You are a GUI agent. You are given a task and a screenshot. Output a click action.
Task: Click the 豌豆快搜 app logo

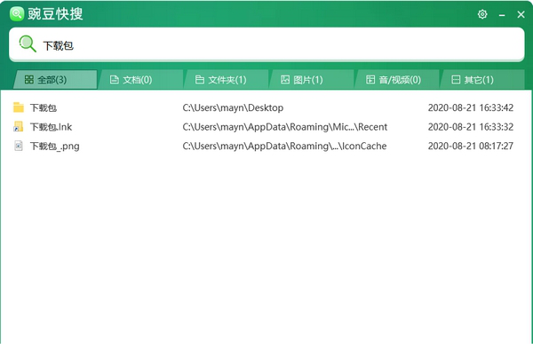17,13
